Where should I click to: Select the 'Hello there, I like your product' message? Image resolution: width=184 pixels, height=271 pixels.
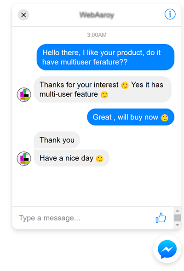[105, 57]
